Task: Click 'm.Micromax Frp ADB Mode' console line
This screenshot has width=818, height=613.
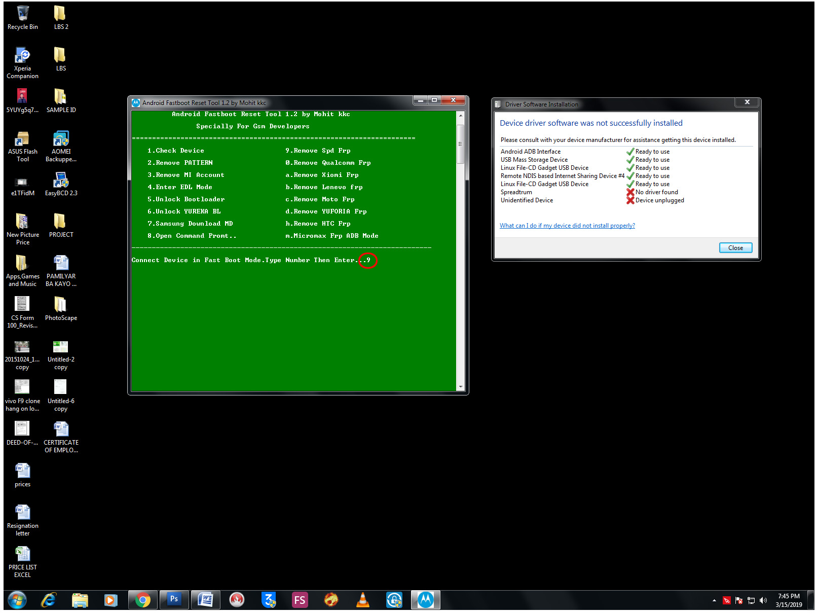Action: pos(332,236)
